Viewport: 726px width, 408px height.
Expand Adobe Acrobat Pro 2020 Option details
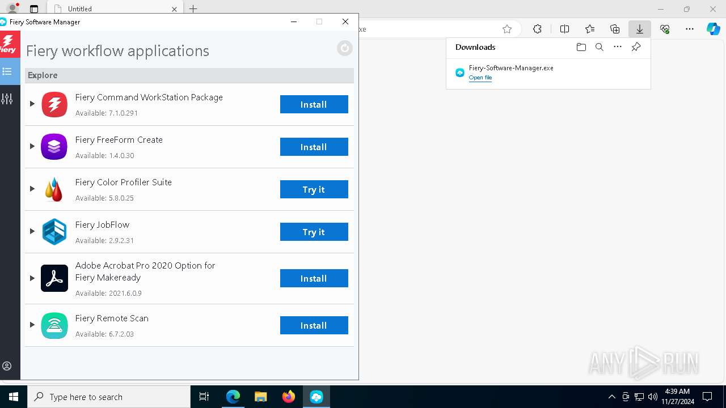coord(32,278)
